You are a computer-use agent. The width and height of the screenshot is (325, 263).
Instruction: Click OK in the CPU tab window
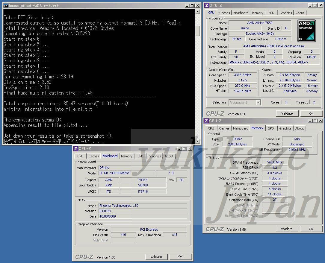[311, 113]
